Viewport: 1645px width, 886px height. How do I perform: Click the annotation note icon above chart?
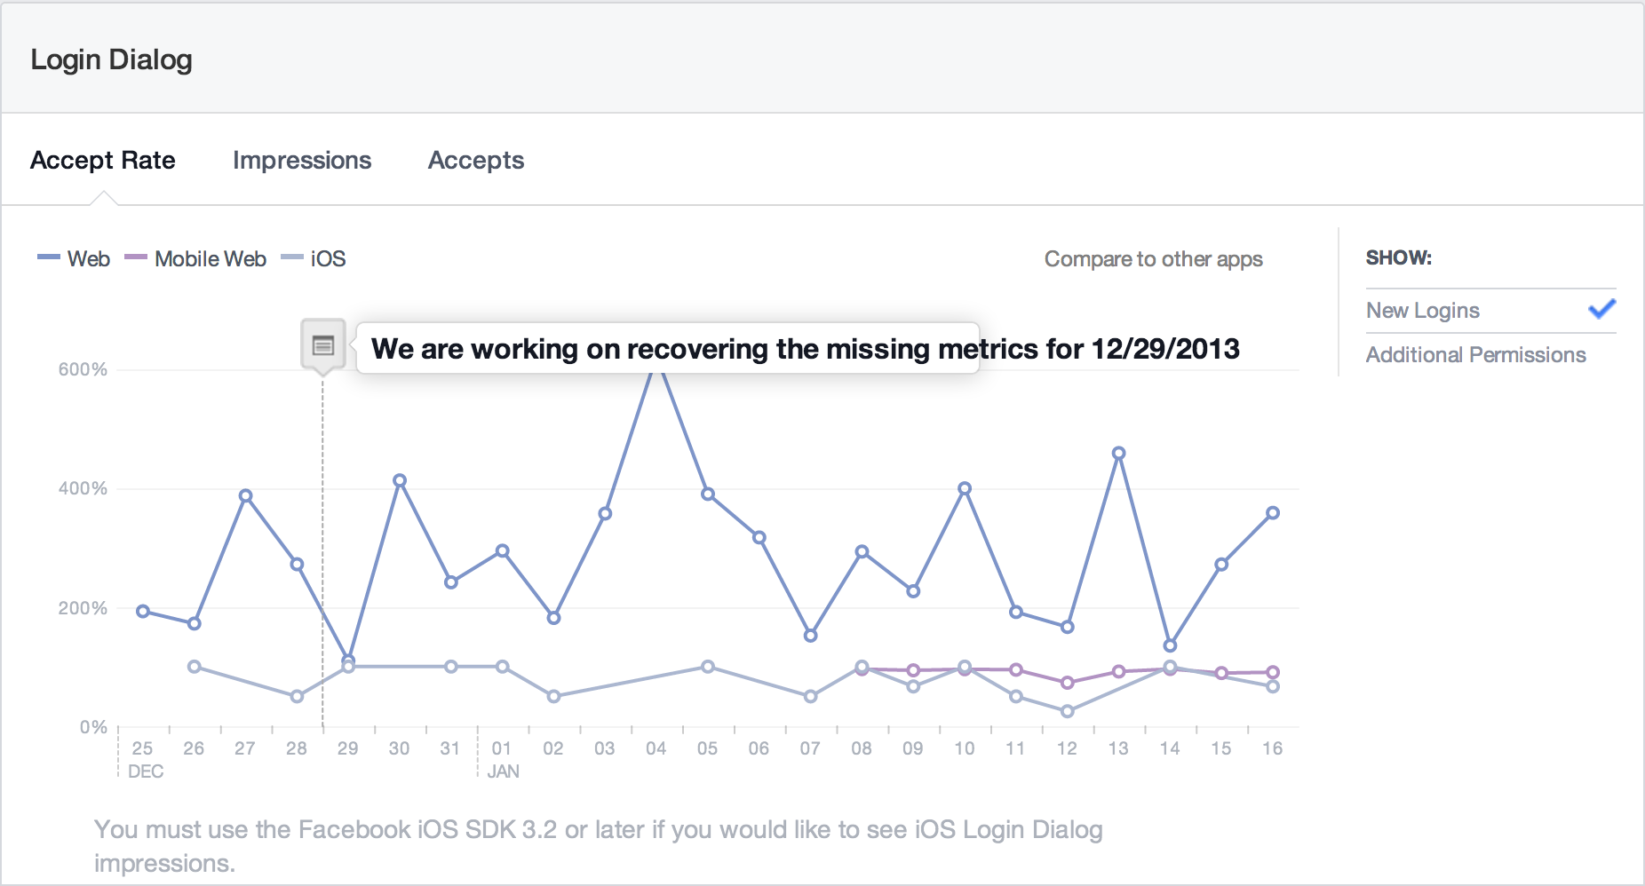click(323, 345)
